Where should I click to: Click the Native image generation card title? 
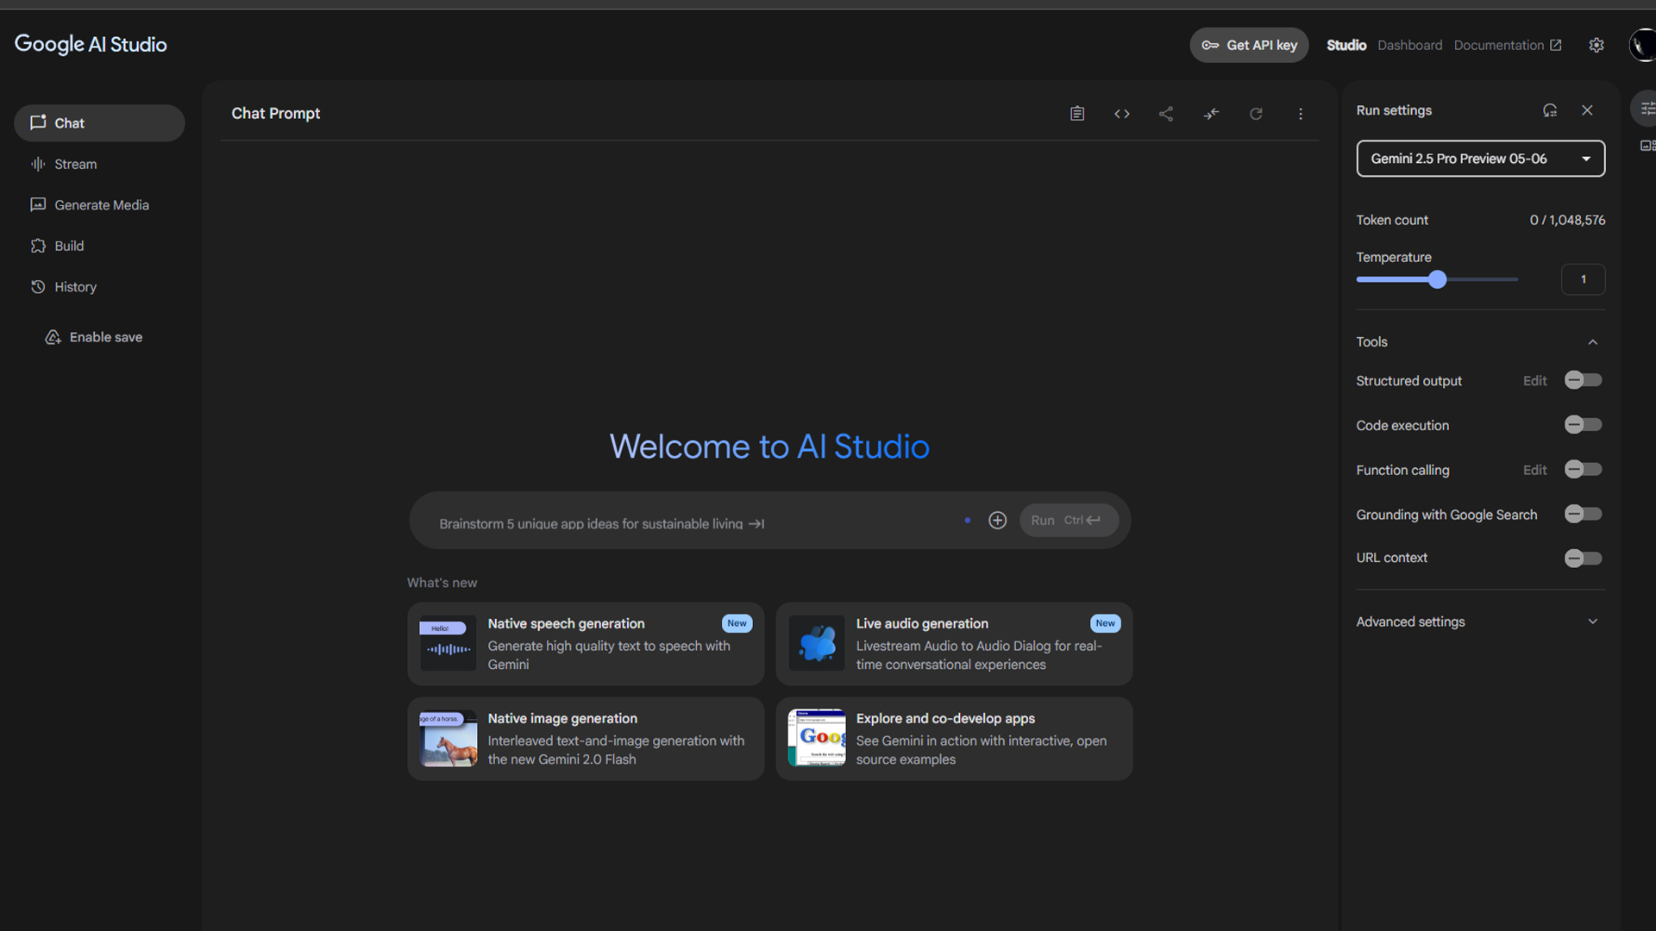point(562,718)
